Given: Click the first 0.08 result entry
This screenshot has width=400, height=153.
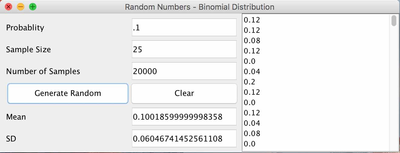Looking at the screenshot, I should pyautogui.click(x=252, y=41).
